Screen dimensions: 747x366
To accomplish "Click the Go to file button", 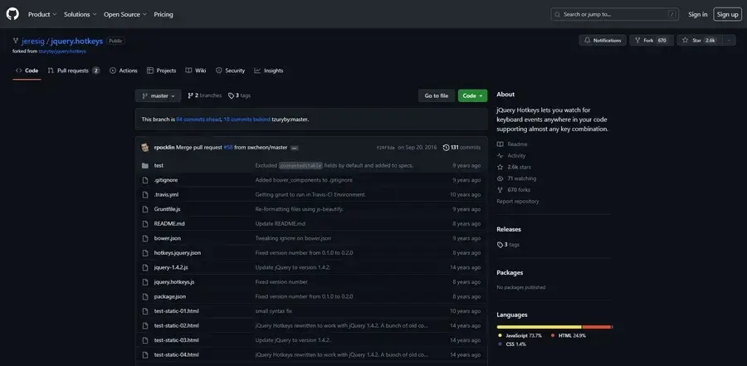I will [x=437, y=95].
